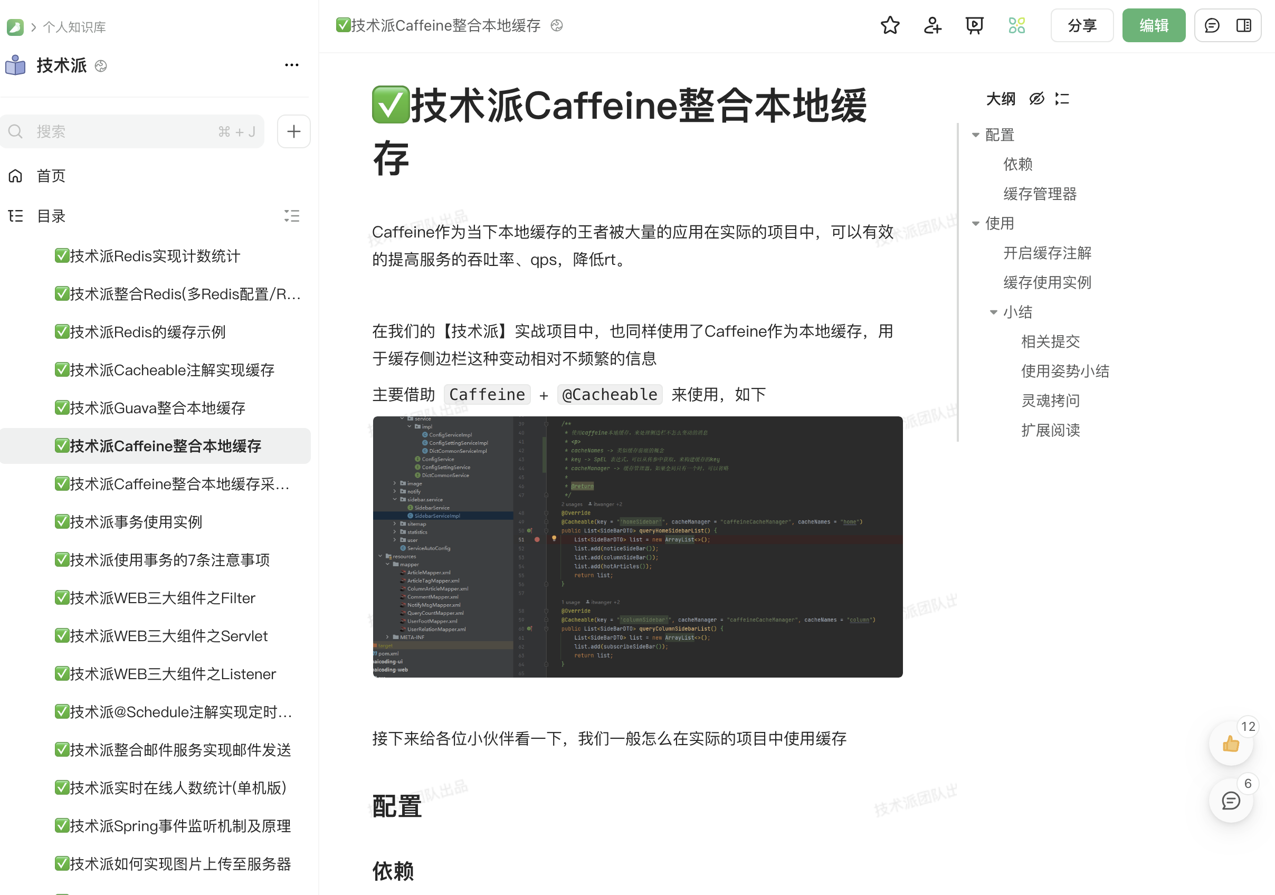Open the Yuque apps grid icon
The width and height of the screenshot is (1275, 895).
pyautogui.click(x=1017, y=25)
